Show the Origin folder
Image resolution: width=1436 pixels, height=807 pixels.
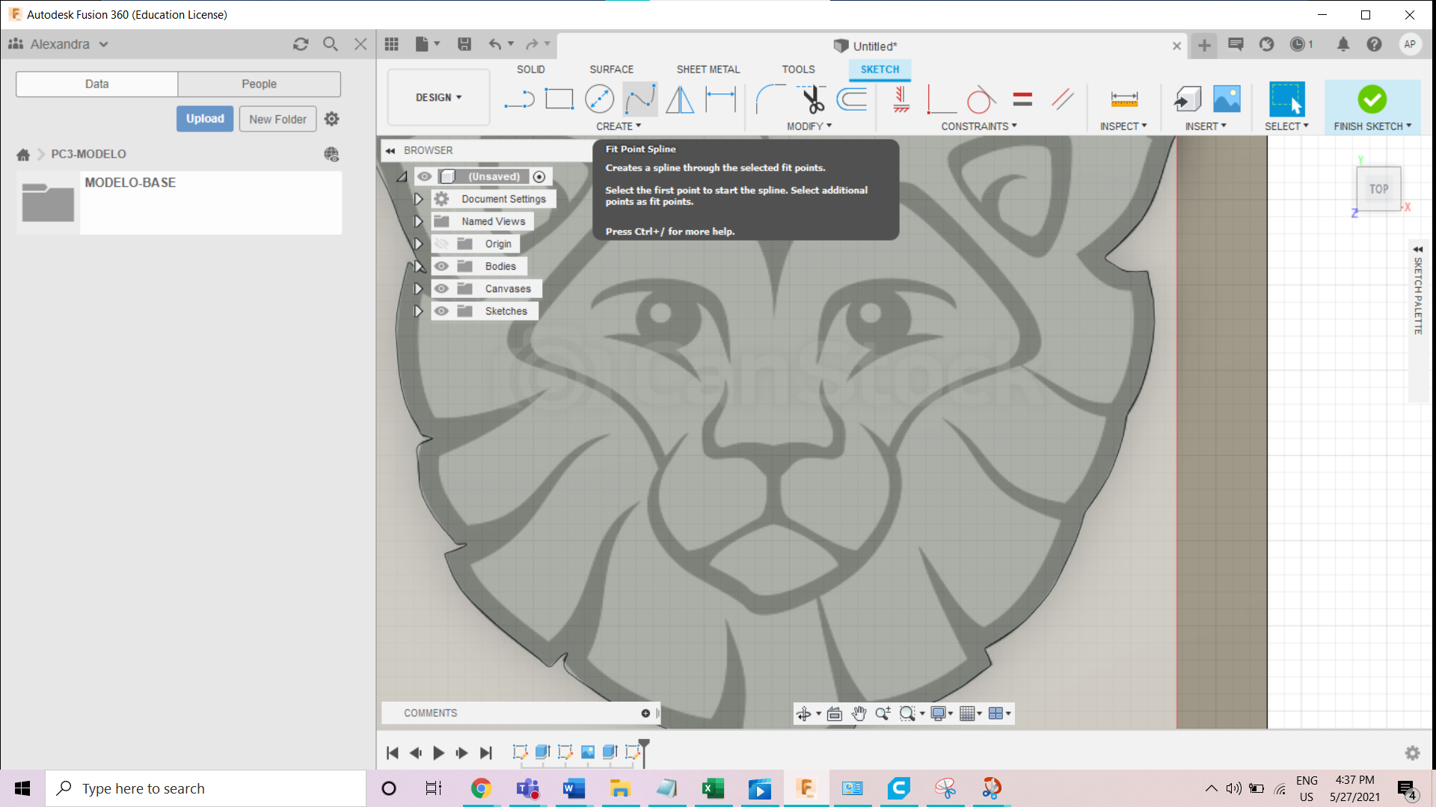click(x=441, y=243)
